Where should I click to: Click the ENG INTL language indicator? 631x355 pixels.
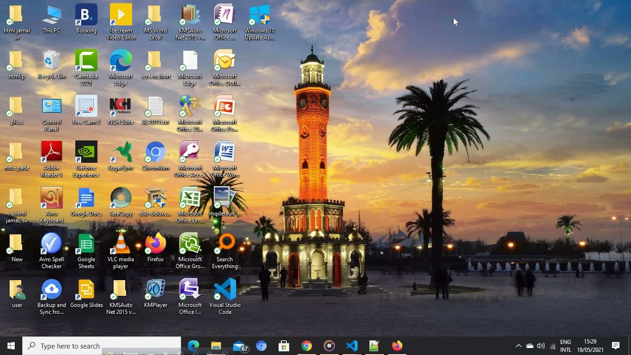tap(566, 346)
